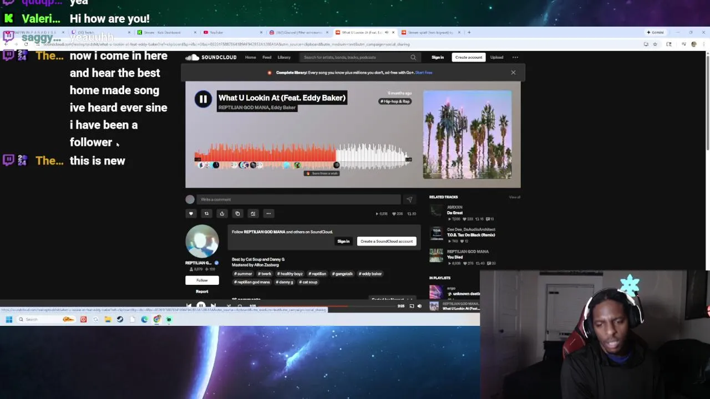Image resolution: width=710 pixels, height=399 pixels.
Task: Repost the track with the repost icon
Action: pos(206,213)
